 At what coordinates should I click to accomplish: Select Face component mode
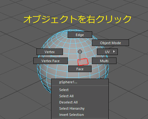[x=80, y=69]
